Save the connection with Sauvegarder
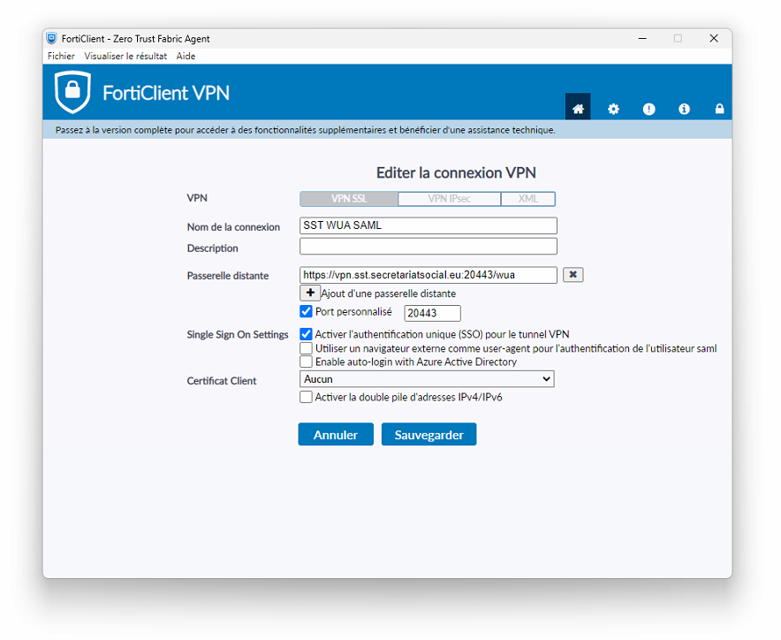 pyautogui.click(x=428, y=434)
